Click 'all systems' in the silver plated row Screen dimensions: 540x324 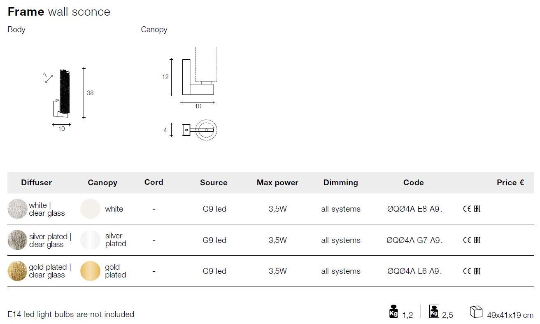pos(341,240)
